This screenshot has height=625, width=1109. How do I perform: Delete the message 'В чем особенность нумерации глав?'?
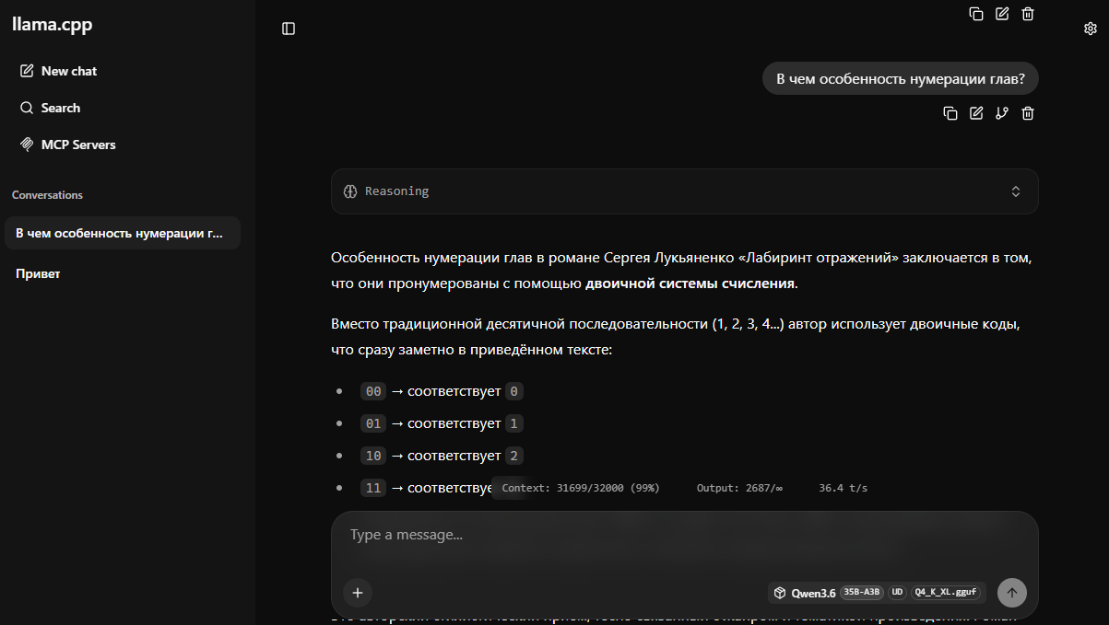coord(1028,113)
